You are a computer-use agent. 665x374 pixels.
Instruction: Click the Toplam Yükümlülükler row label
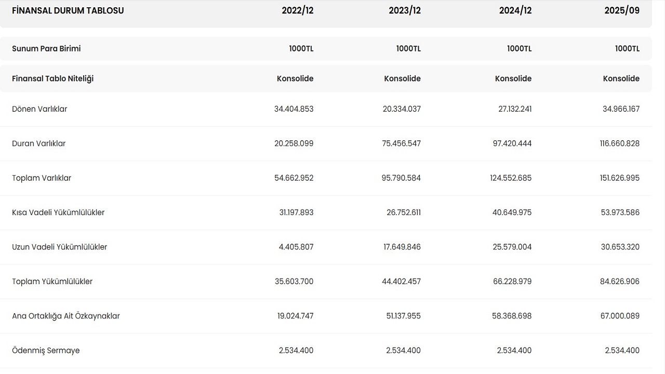click(52, 282)
